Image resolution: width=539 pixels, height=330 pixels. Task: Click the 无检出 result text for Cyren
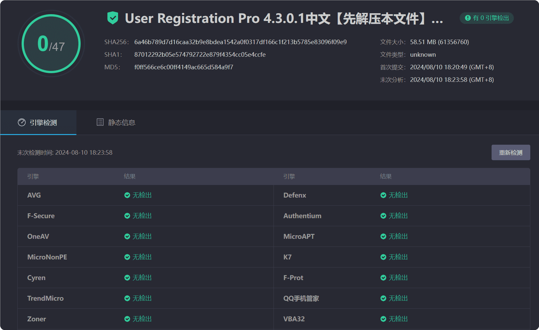[142, 278]
